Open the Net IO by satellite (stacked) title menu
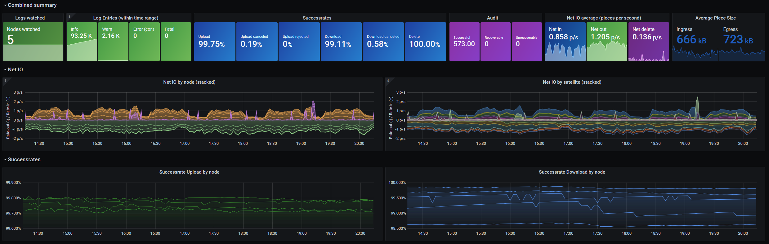Screen dimensions: 769x244 click(x=572, y=82)
